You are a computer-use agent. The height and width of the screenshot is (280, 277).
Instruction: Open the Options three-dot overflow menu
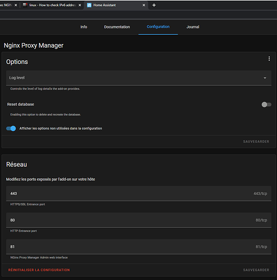click(x=269, y=59)
